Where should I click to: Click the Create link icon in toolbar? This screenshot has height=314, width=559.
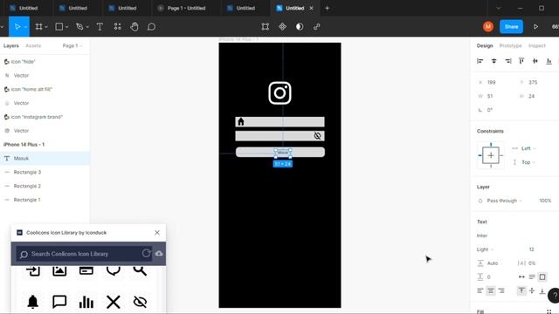[316, 27]
